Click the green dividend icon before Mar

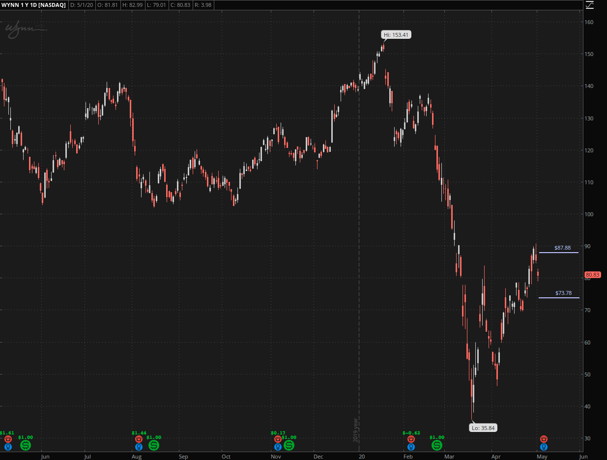pos(437,445)
